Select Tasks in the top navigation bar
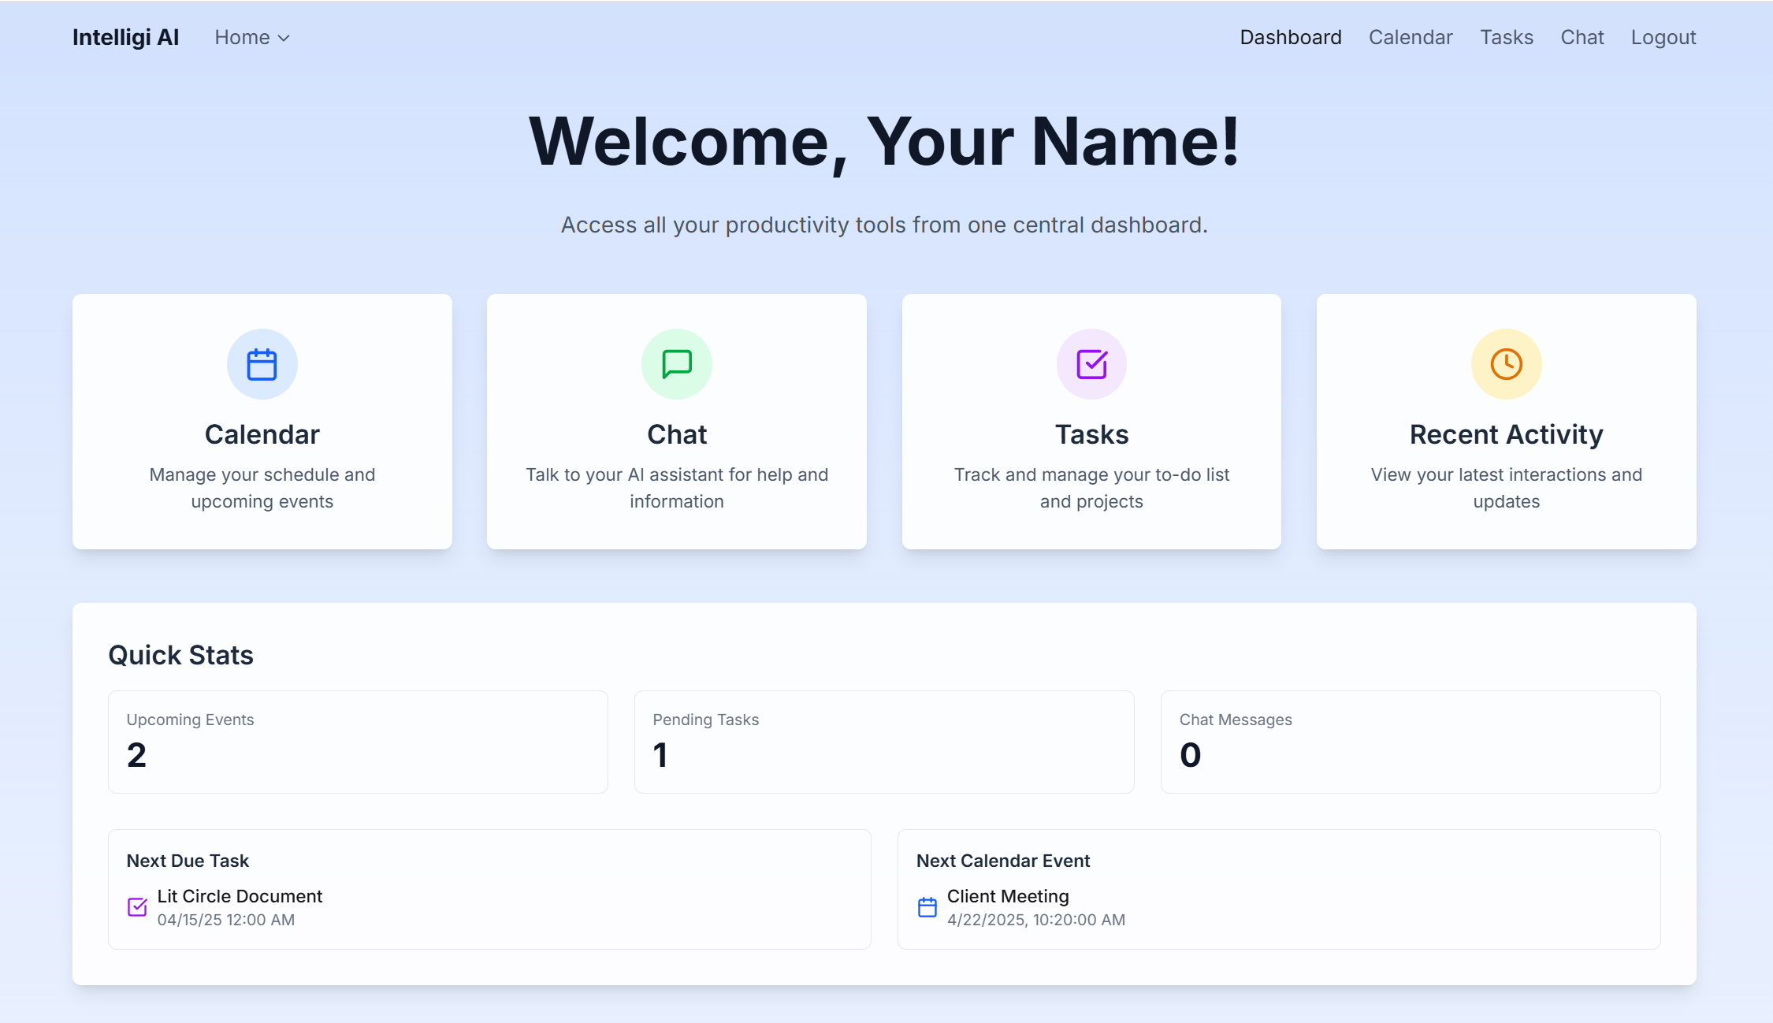The width and height of the screenshot is (1773, 1023). click(1506, 38)
